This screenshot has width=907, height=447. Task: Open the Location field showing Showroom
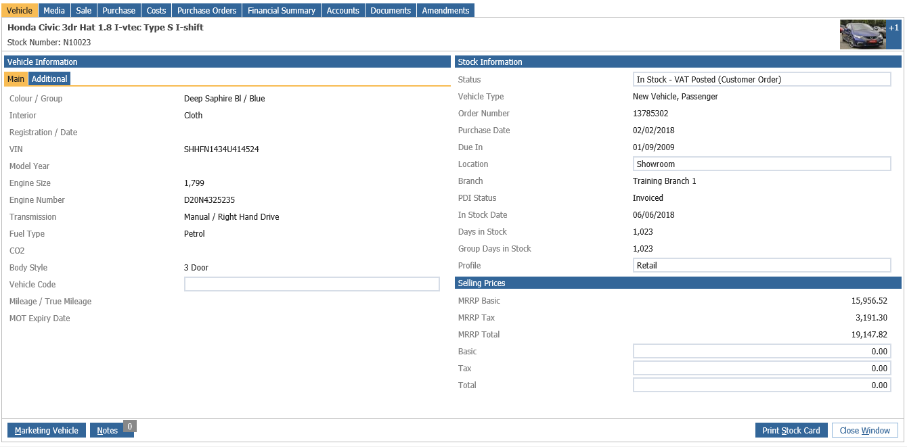point(761,164)
